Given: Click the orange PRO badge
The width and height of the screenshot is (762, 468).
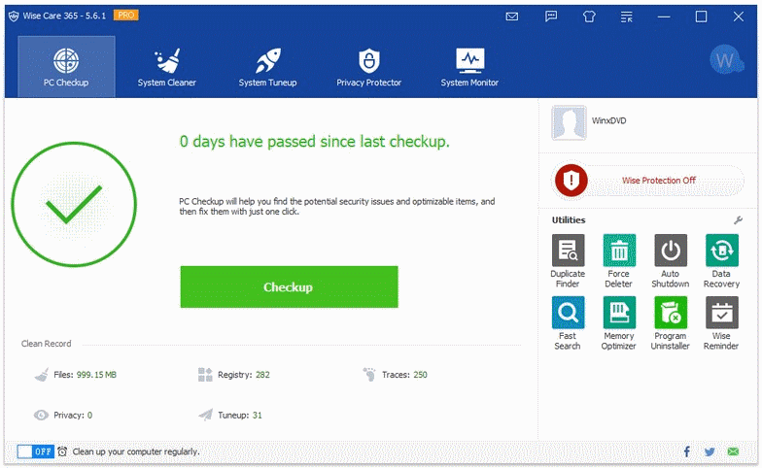Looking at the screenshot, I should (126, 16).
